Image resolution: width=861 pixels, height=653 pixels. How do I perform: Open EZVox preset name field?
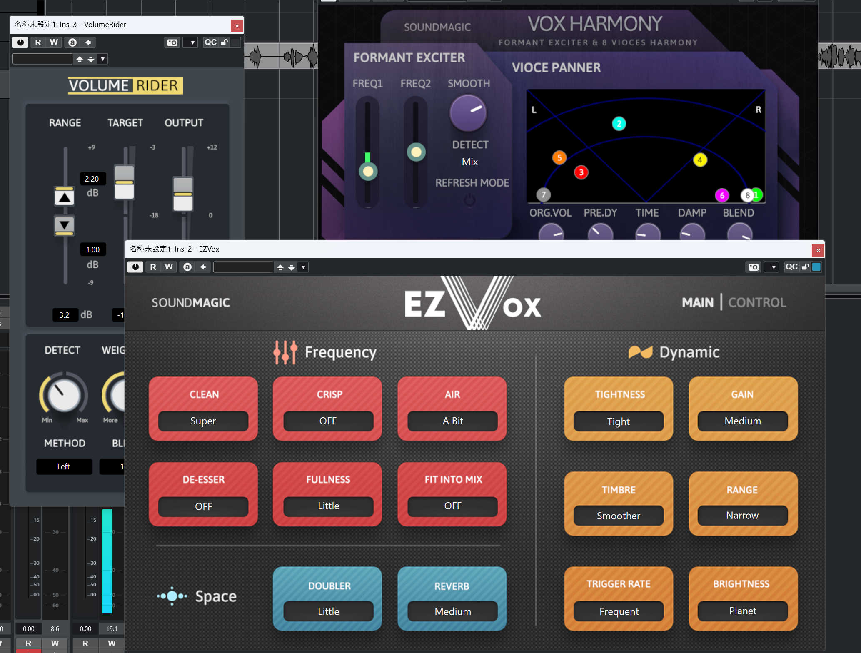click(x=243, y=267)
